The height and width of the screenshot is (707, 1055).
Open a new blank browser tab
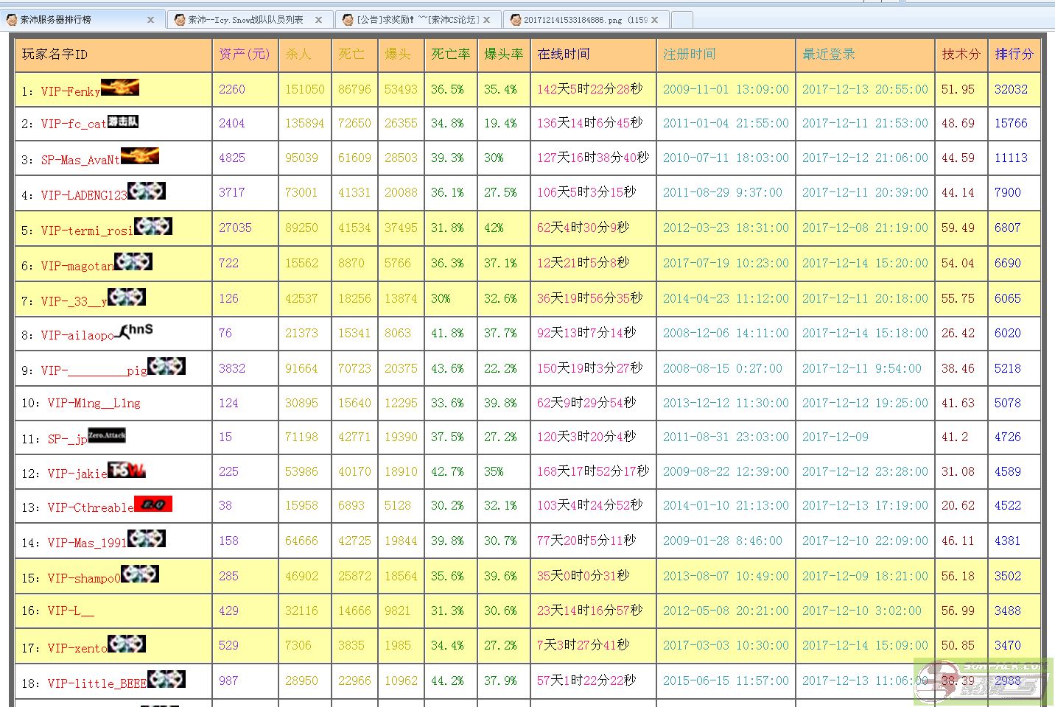point(681,20)
